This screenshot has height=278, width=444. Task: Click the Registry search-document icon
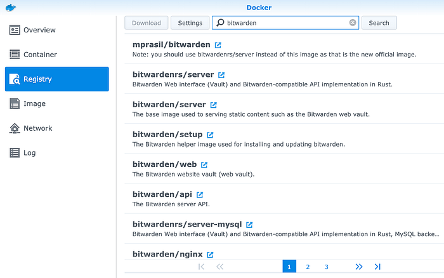(x=15, y=79)
